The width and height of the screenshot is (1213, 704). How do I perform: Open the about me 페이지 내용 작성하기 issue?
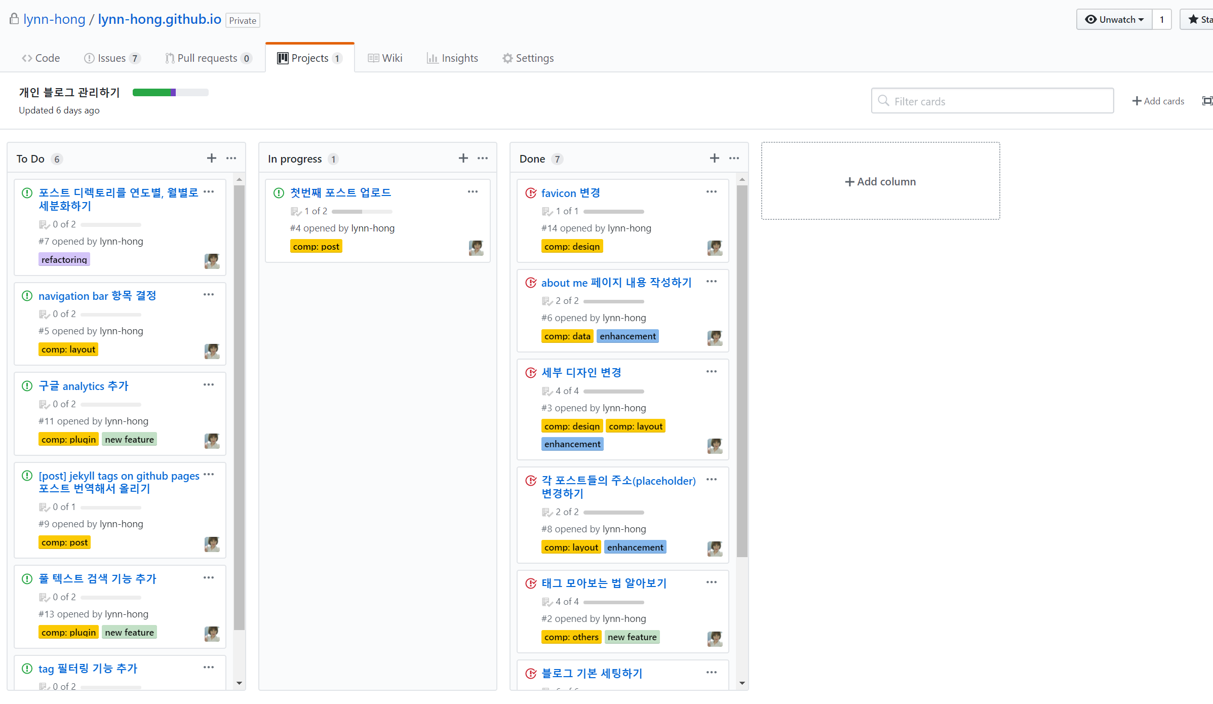[x=616, y=283]
